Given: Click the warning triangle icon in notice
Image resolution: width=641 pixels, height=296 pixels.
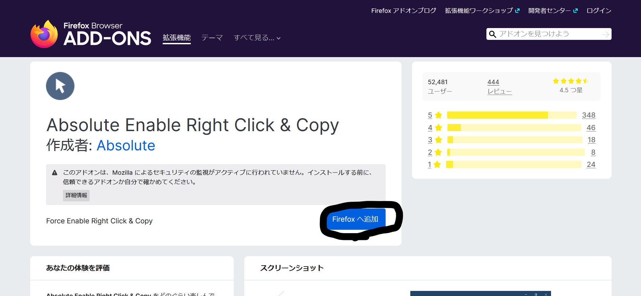Looking at the screenshot, I should tap(54, 173).
